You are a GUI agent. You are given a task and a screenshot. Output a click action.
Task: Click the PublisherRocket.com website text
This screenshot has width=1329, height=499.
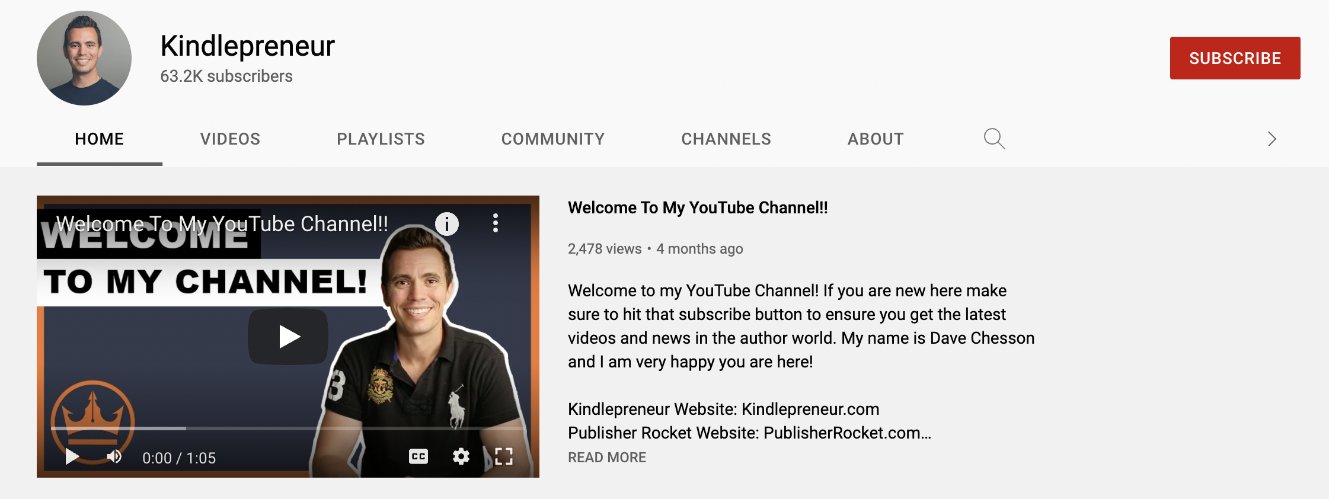coord(847,433)
